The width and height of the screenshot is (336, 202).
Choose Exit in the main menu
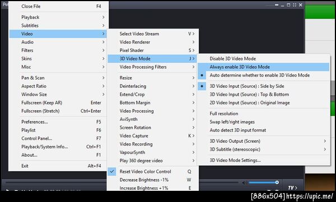tap(58, 166)
